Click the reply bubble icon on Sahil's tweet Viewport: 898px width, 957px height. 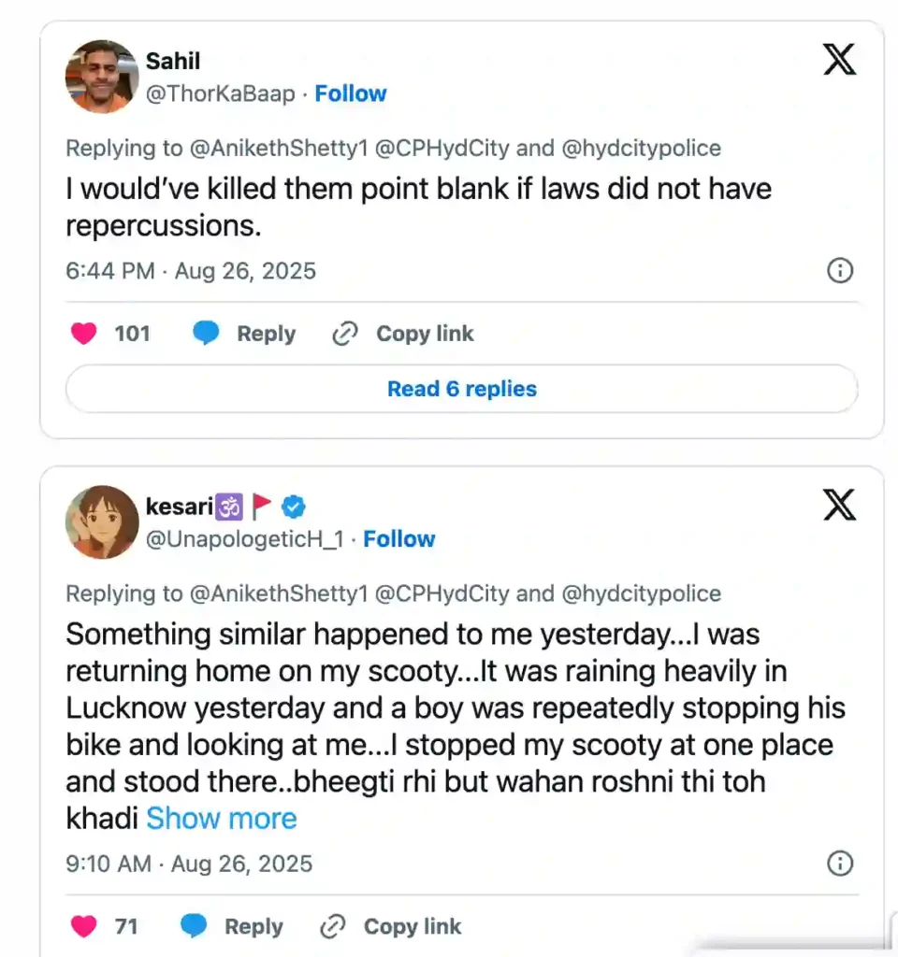[206, 334]
